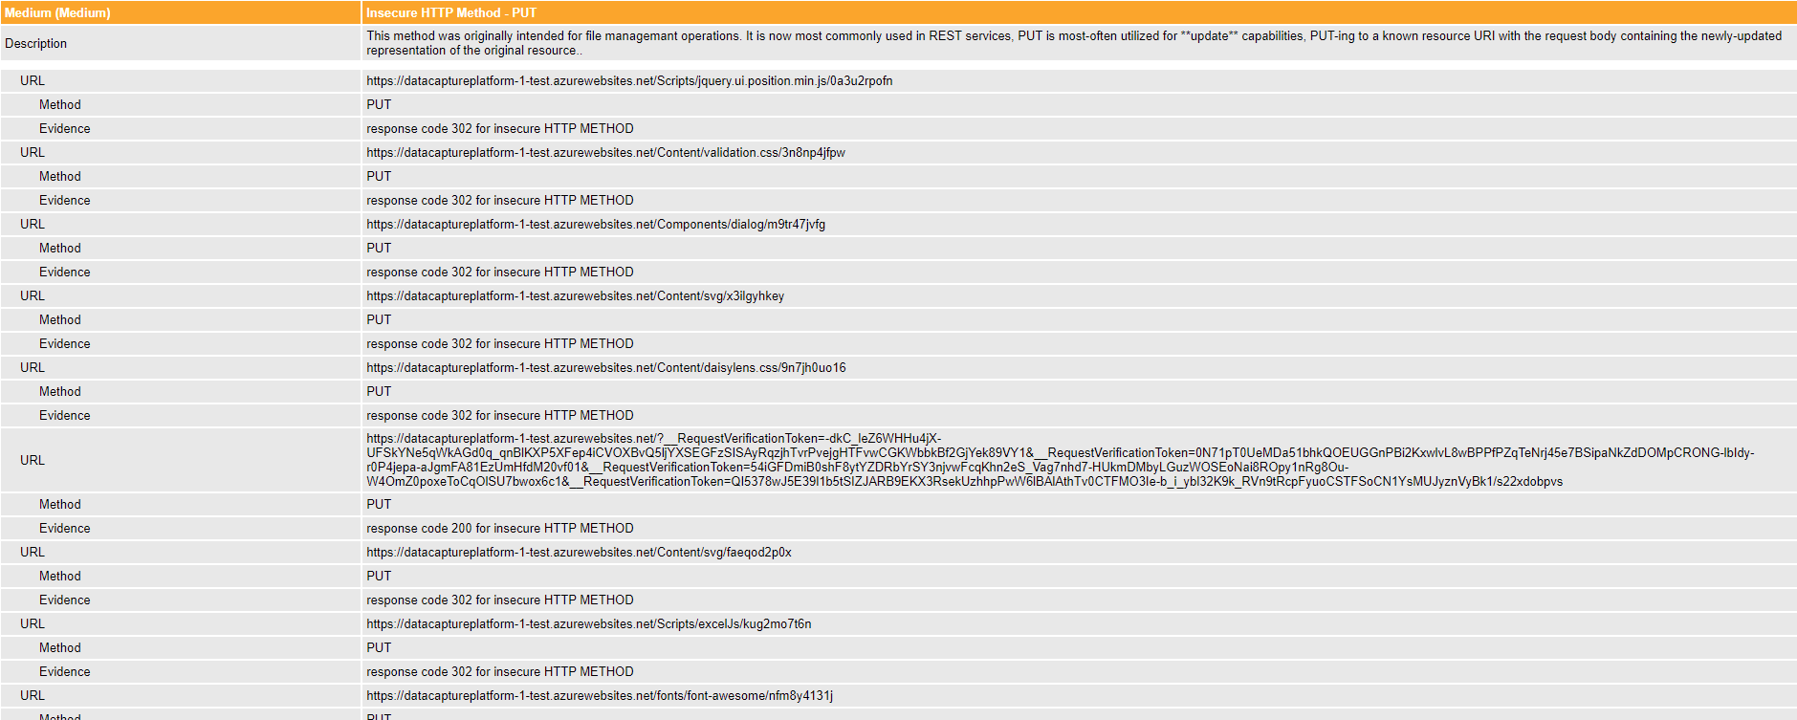This screenshot has width=1797, height=720.
Task: Click the Components/dialog URL text
Action: [596, 225]
